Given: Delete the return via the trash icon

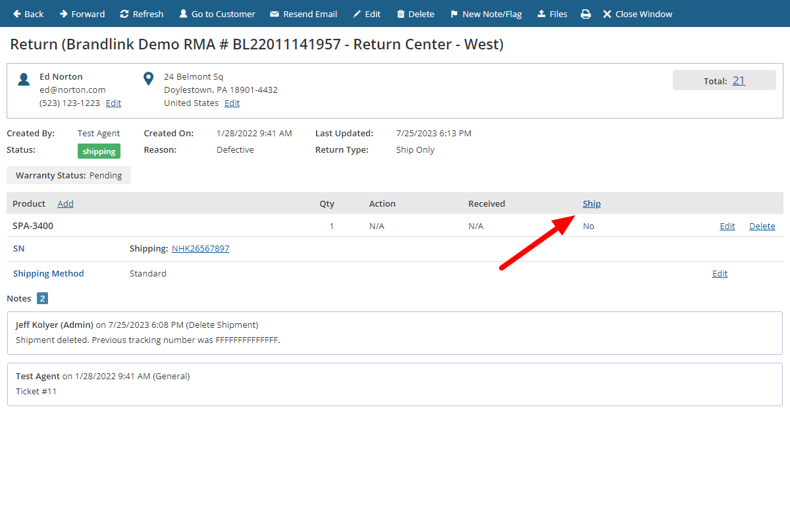Looking at the screenshot, I should pos(401,13).
